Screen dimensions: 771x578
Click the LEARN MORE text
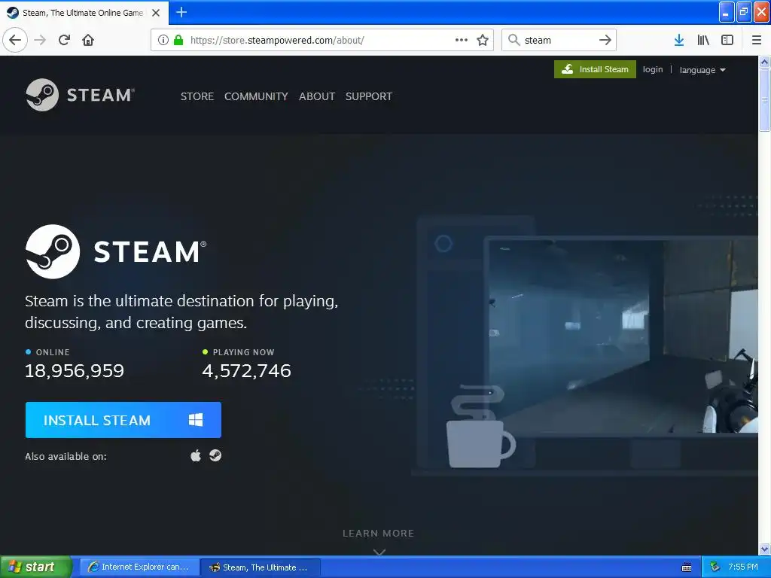[x=379, y=534]
